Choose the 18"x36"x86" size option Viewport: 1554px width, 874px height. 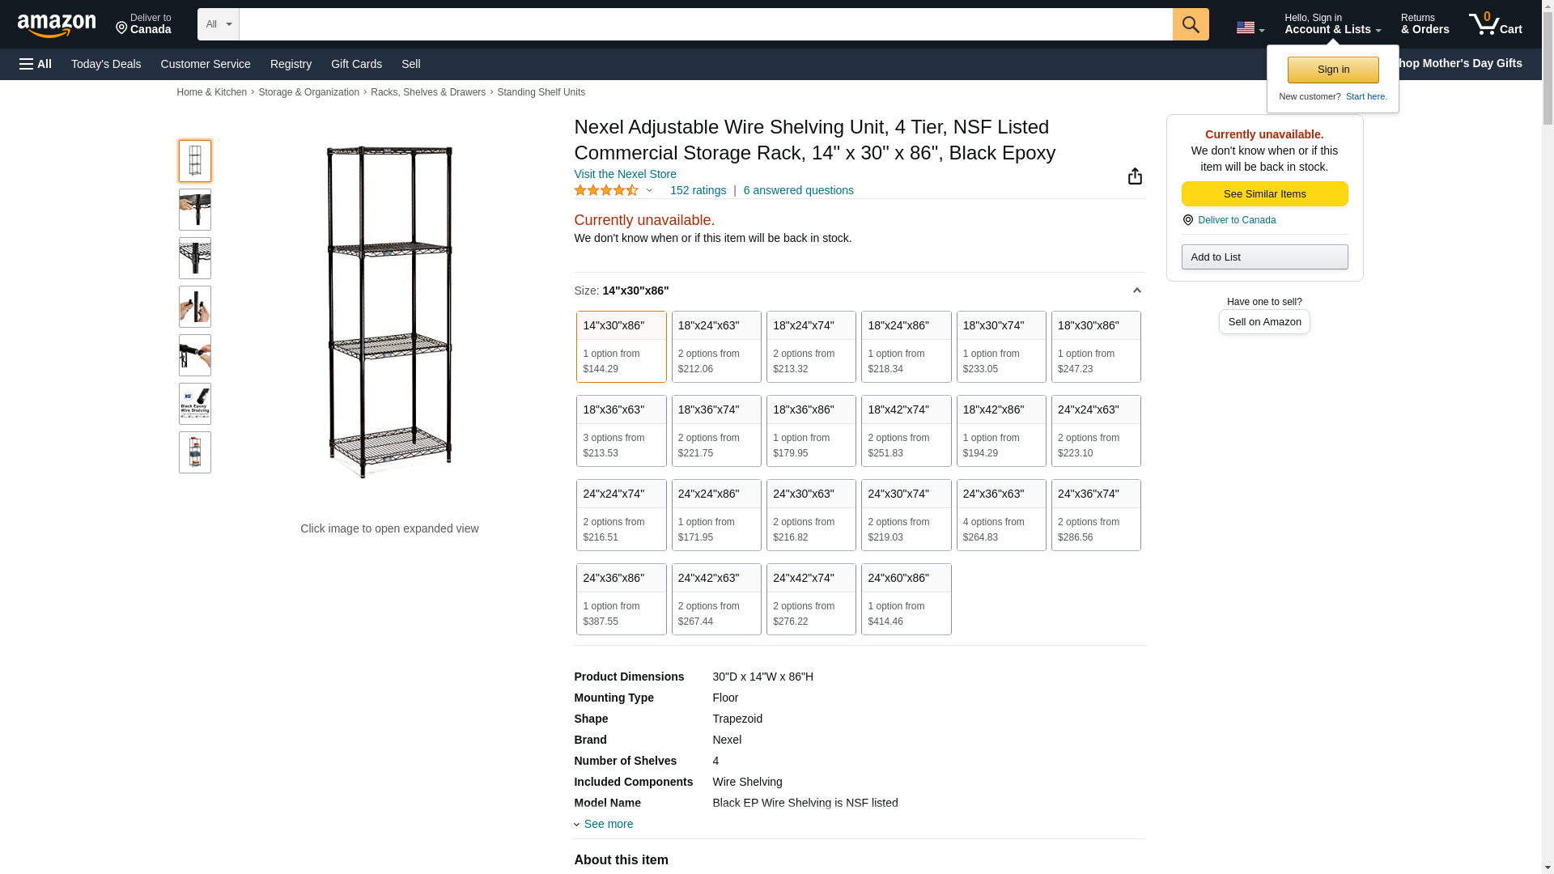pos(811,431)
